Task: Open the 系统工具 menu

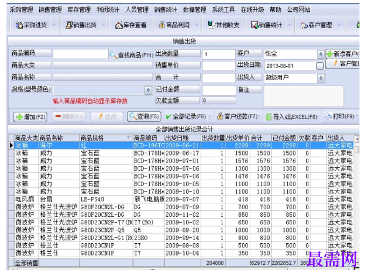Action: [x=223, y=10]
